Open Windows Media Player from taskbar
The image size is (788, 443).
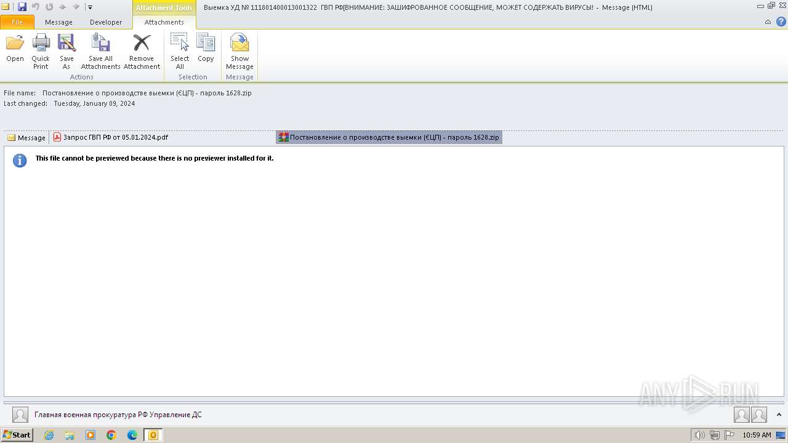coord(90,435)
